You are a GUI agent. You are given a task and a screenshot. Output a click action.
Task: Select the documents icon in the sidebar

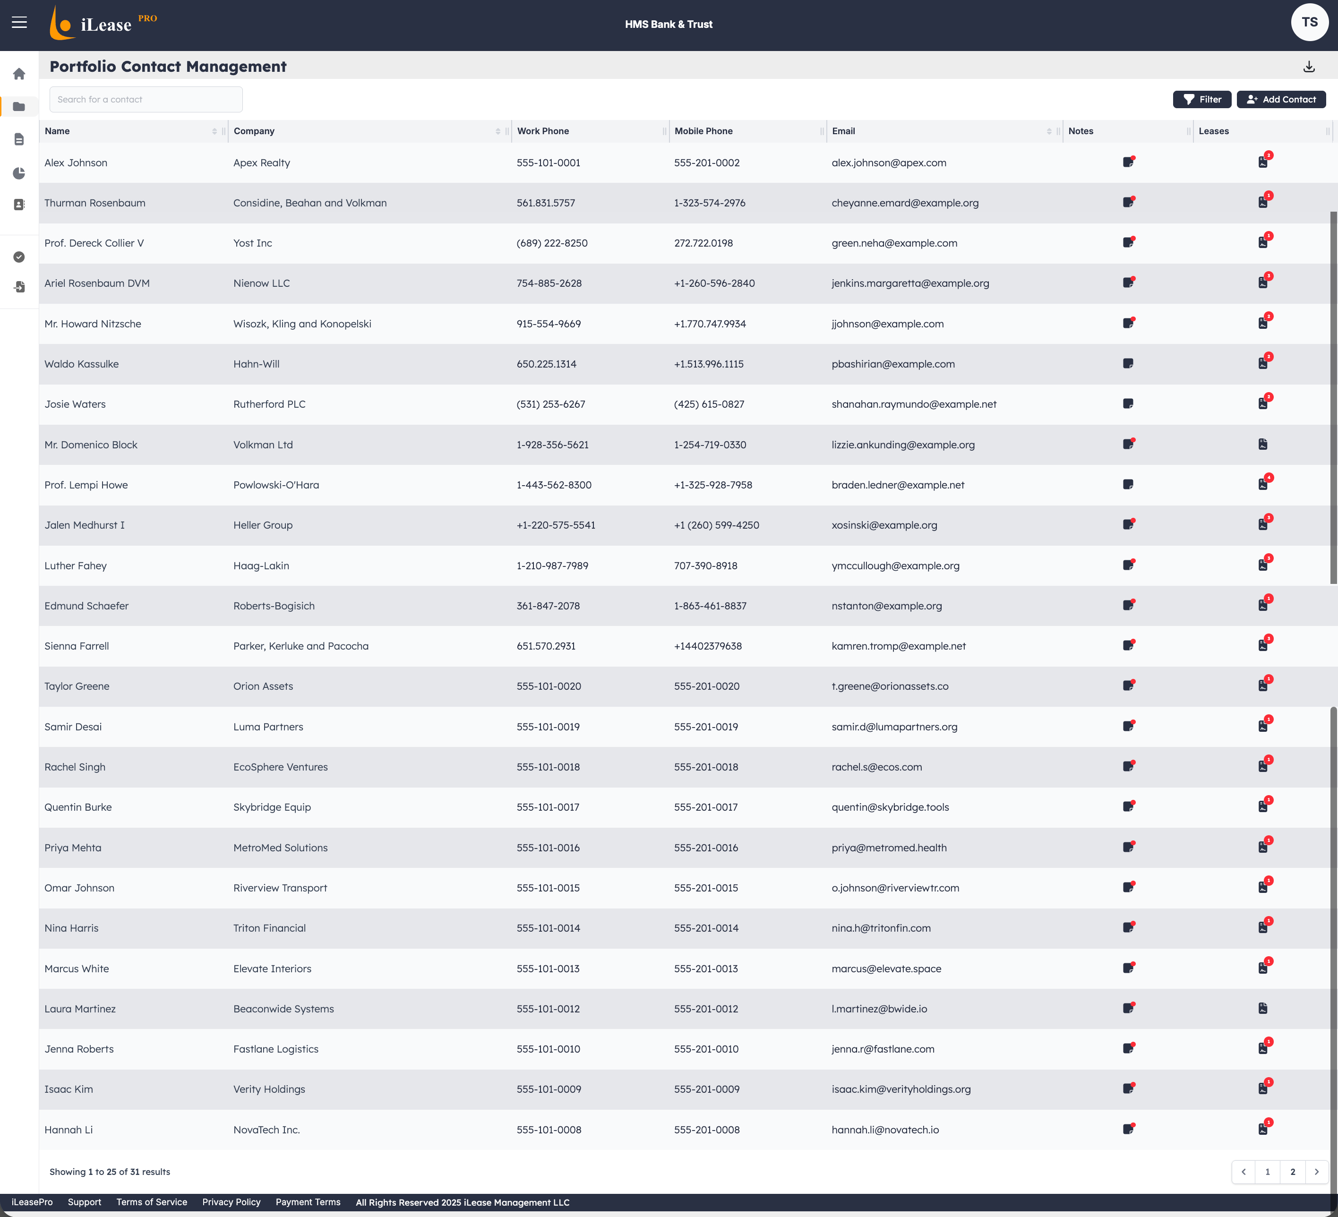[19, 139]
